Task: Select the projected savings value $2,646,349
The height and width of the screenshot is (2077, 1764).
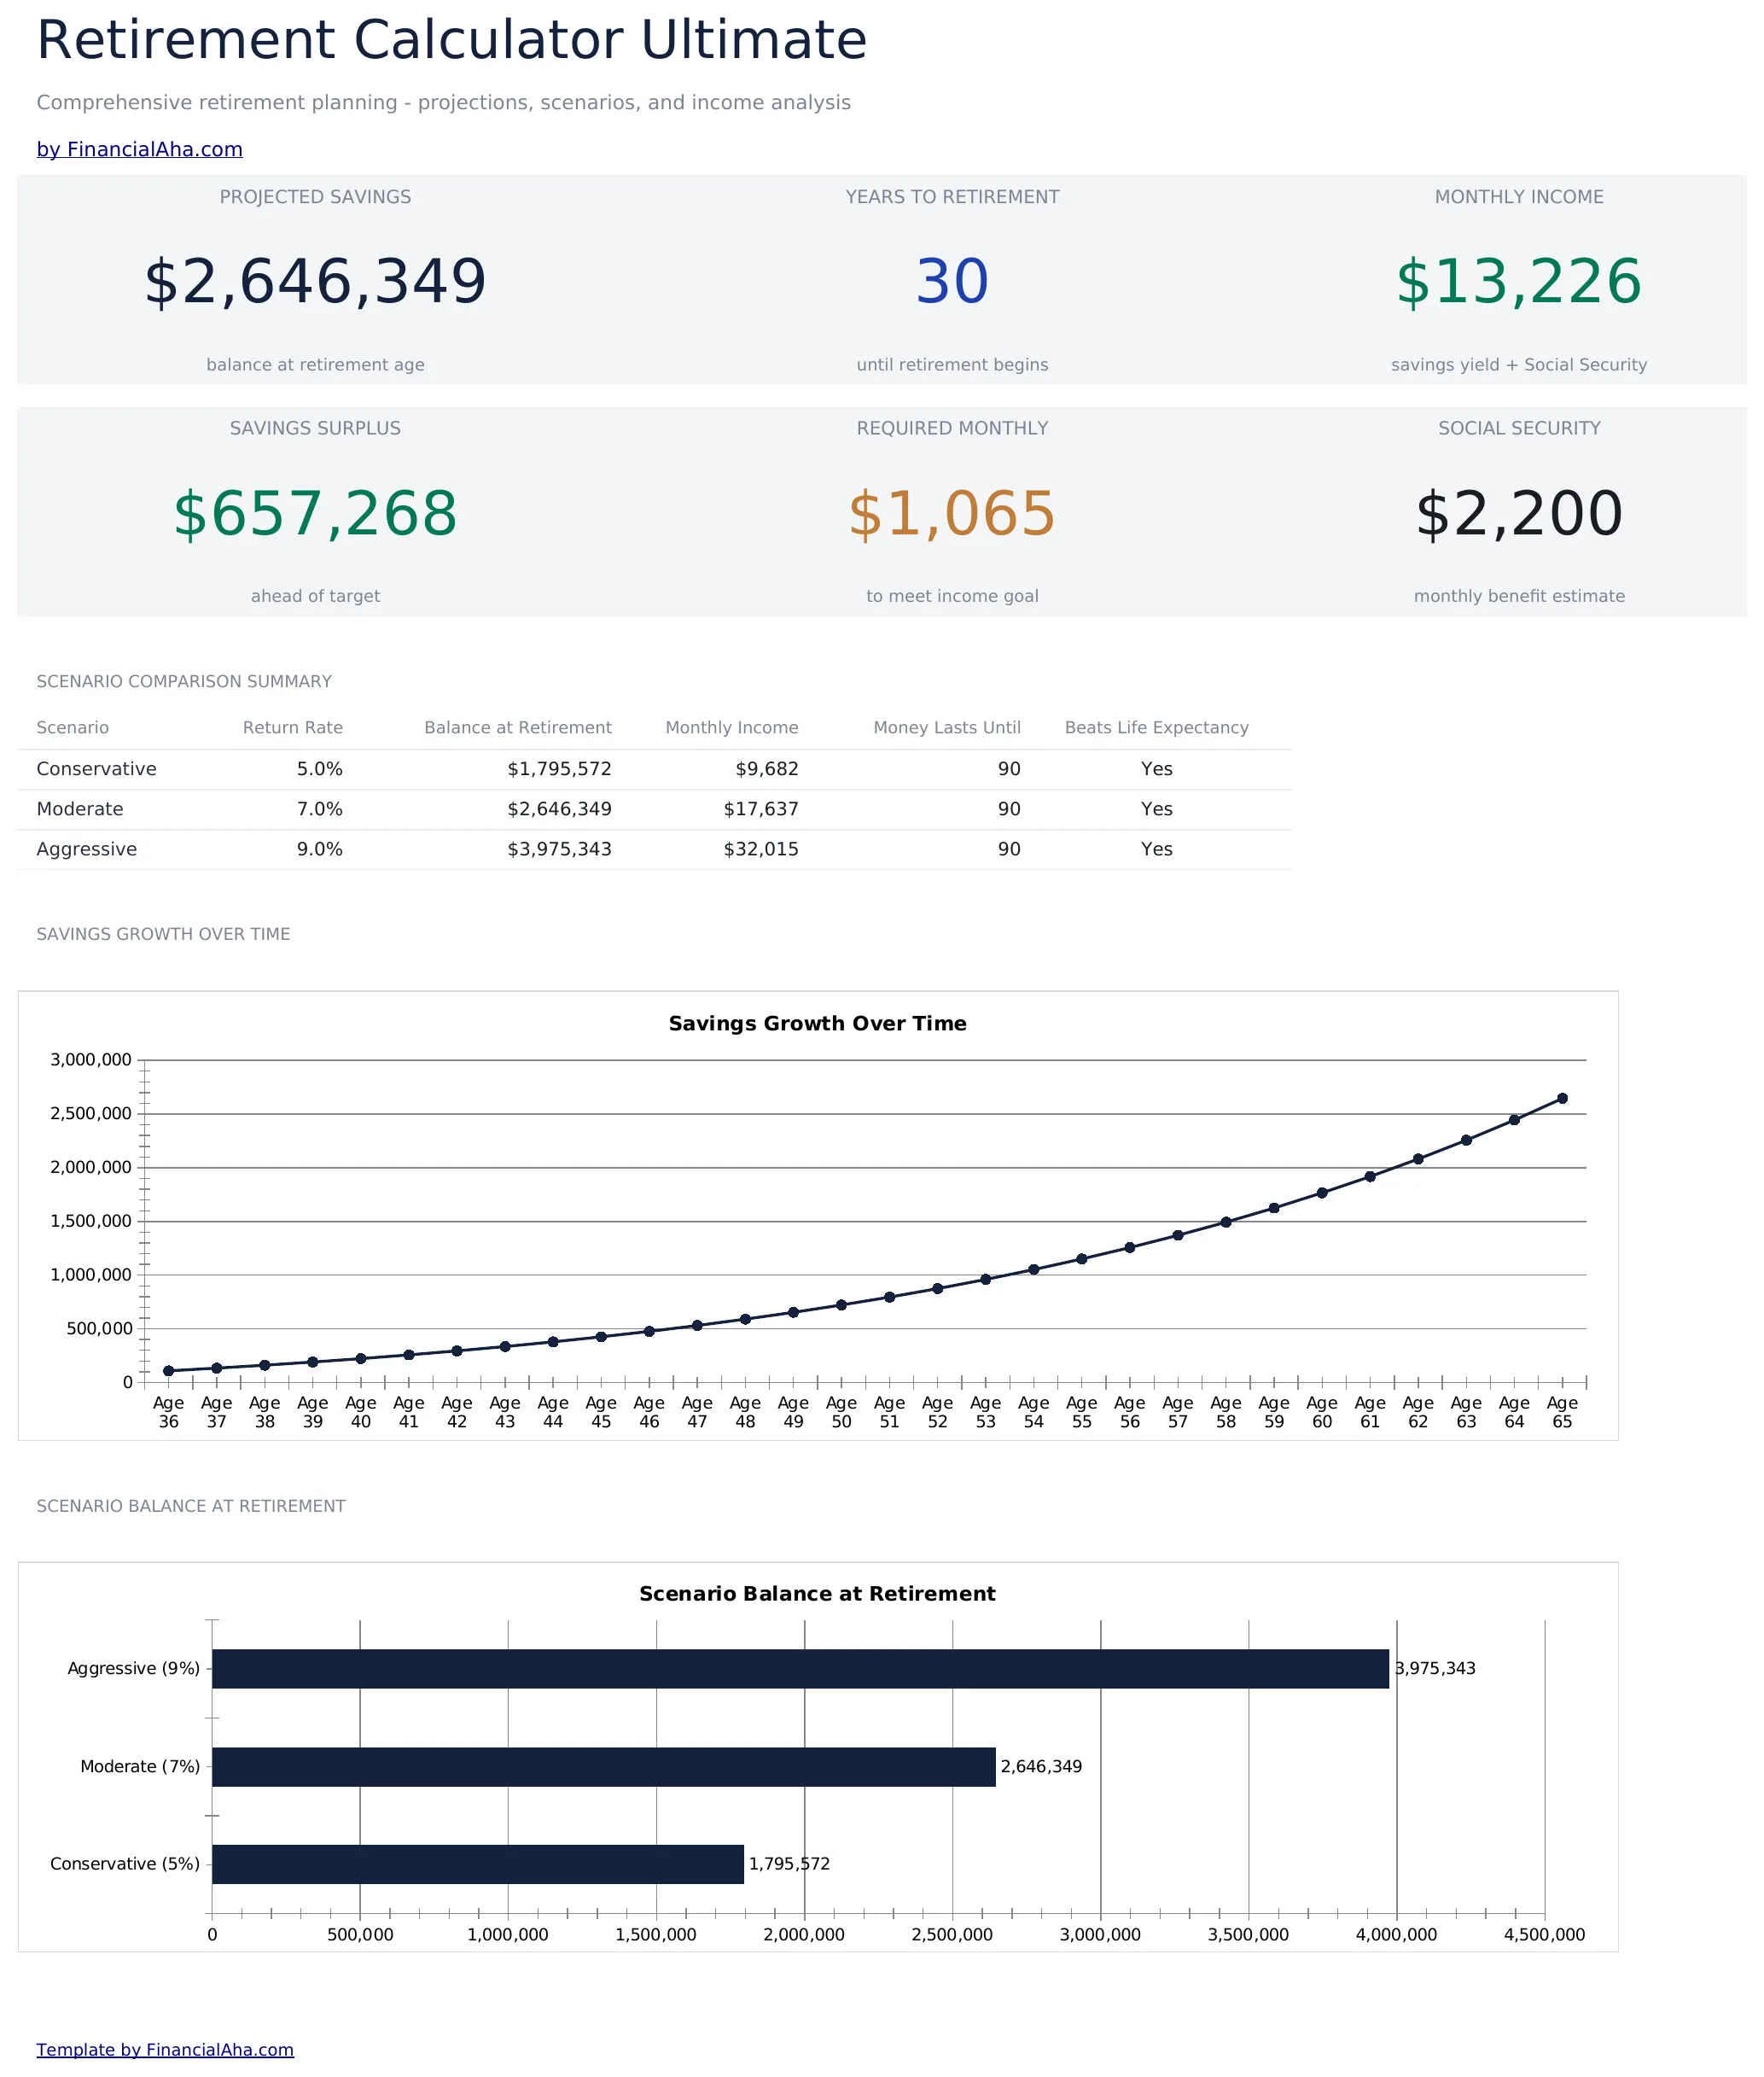Action: (315, 281)
